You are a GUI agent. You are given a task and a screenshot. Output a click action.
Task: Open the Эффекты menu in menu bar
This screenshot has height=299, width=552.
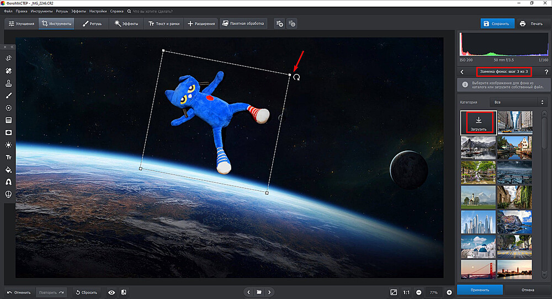[78, 11]
